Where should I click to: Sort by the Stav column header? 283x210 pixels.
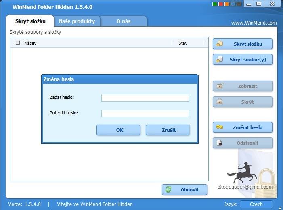click(183, 43)
